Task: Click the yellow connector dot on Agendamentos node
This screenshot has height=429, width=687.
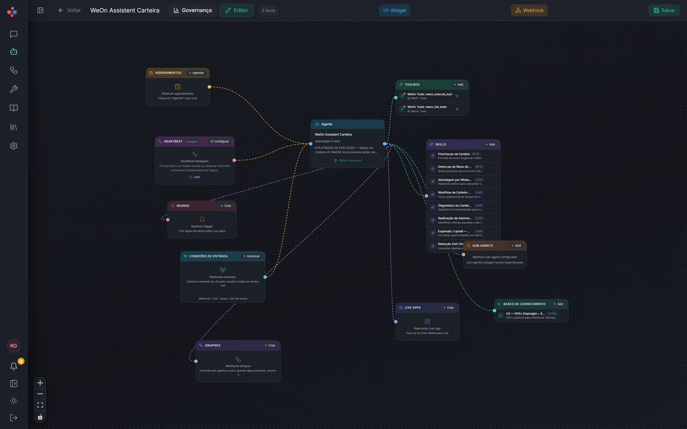Action: [209, 87]
